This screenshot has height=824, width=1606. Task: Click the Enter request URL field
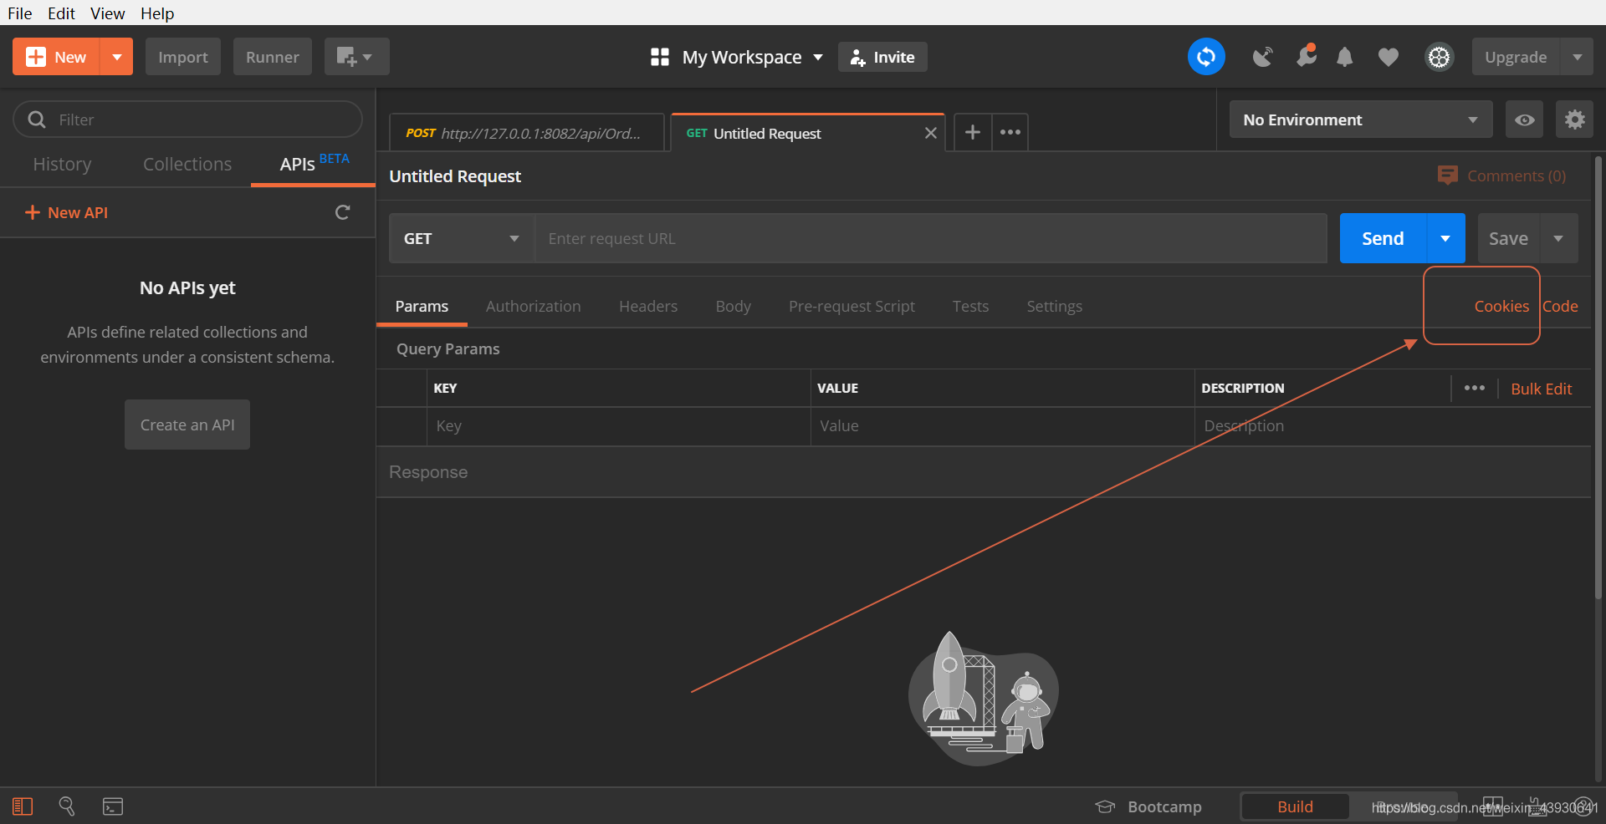pyautogui.click(x=929, y=239)
